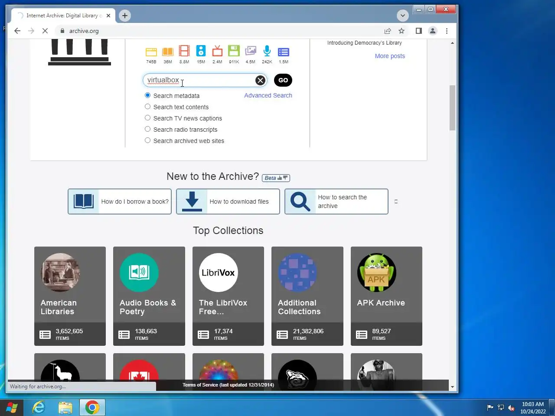Open the software floppy icon labeled 911K
Screen dimensions: 555x416
coord(234,51)
